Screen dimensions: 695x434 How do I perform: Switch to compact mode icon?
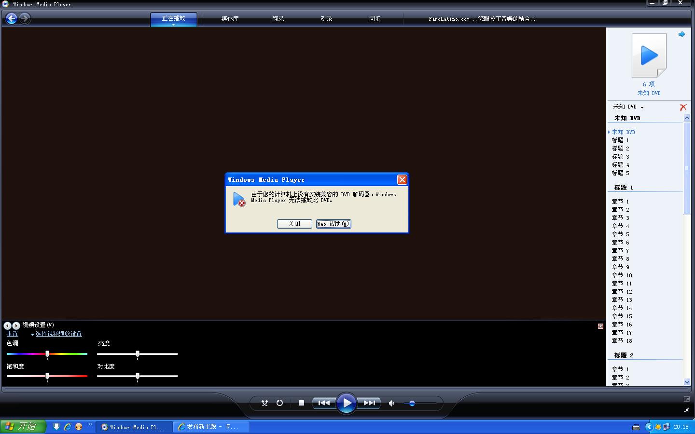pyautogui.click(x=687, y=410)
